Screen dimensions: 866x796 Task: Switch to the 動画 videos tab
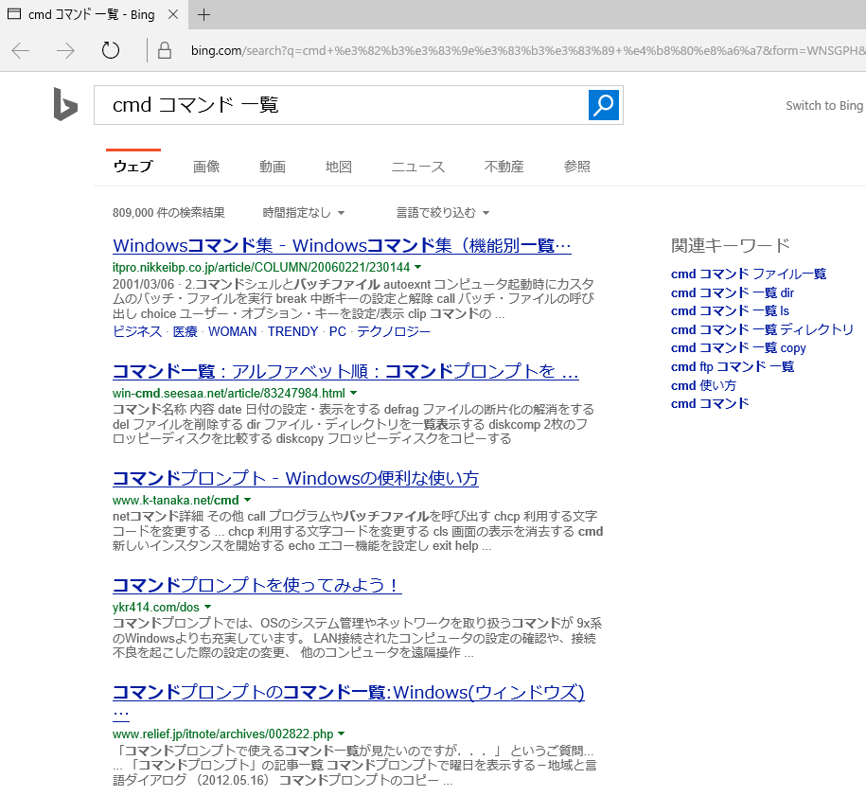point(273,167)
